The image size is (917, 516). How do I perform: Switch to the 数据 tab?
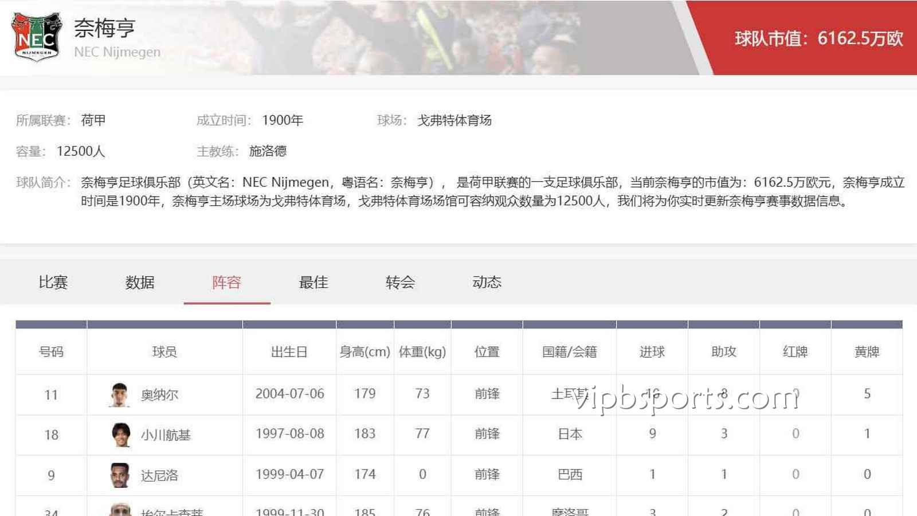click(140, 282)
